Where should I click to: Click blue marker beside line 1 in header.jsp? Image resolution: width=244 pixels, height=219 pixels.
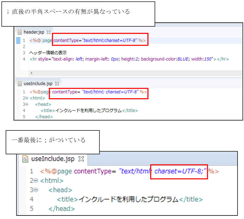coord(18,40)
